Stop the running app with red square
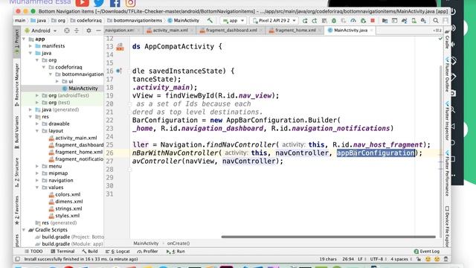The image size is (476, 268). coord(373,21)
